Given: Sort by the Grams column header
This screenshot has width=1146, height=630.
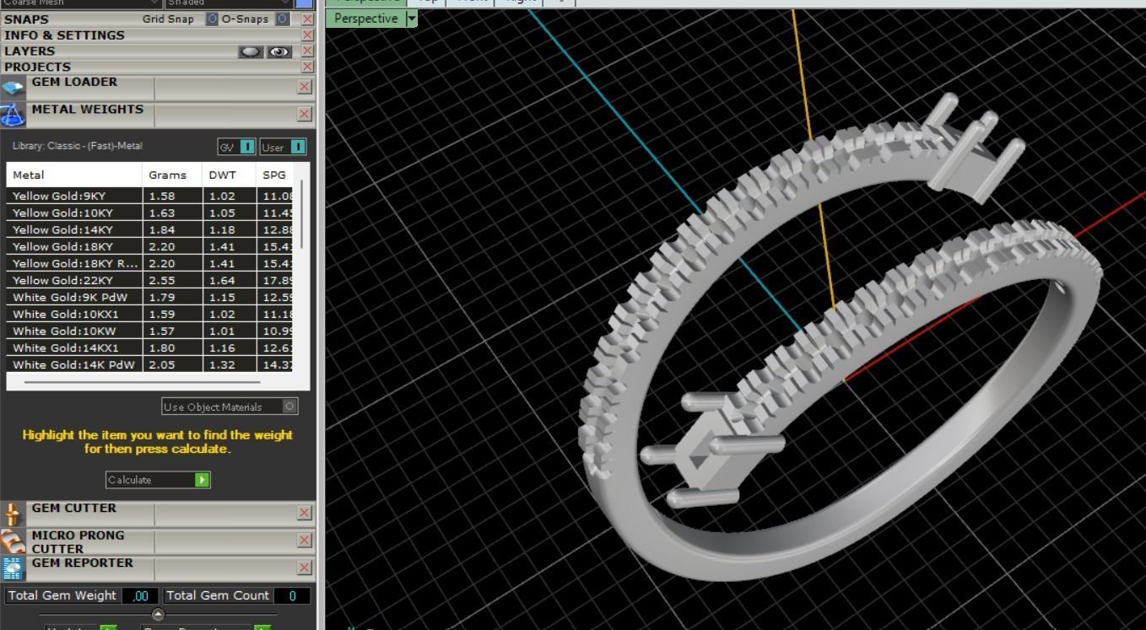Looking at the screenshot, I should point(172,175).
